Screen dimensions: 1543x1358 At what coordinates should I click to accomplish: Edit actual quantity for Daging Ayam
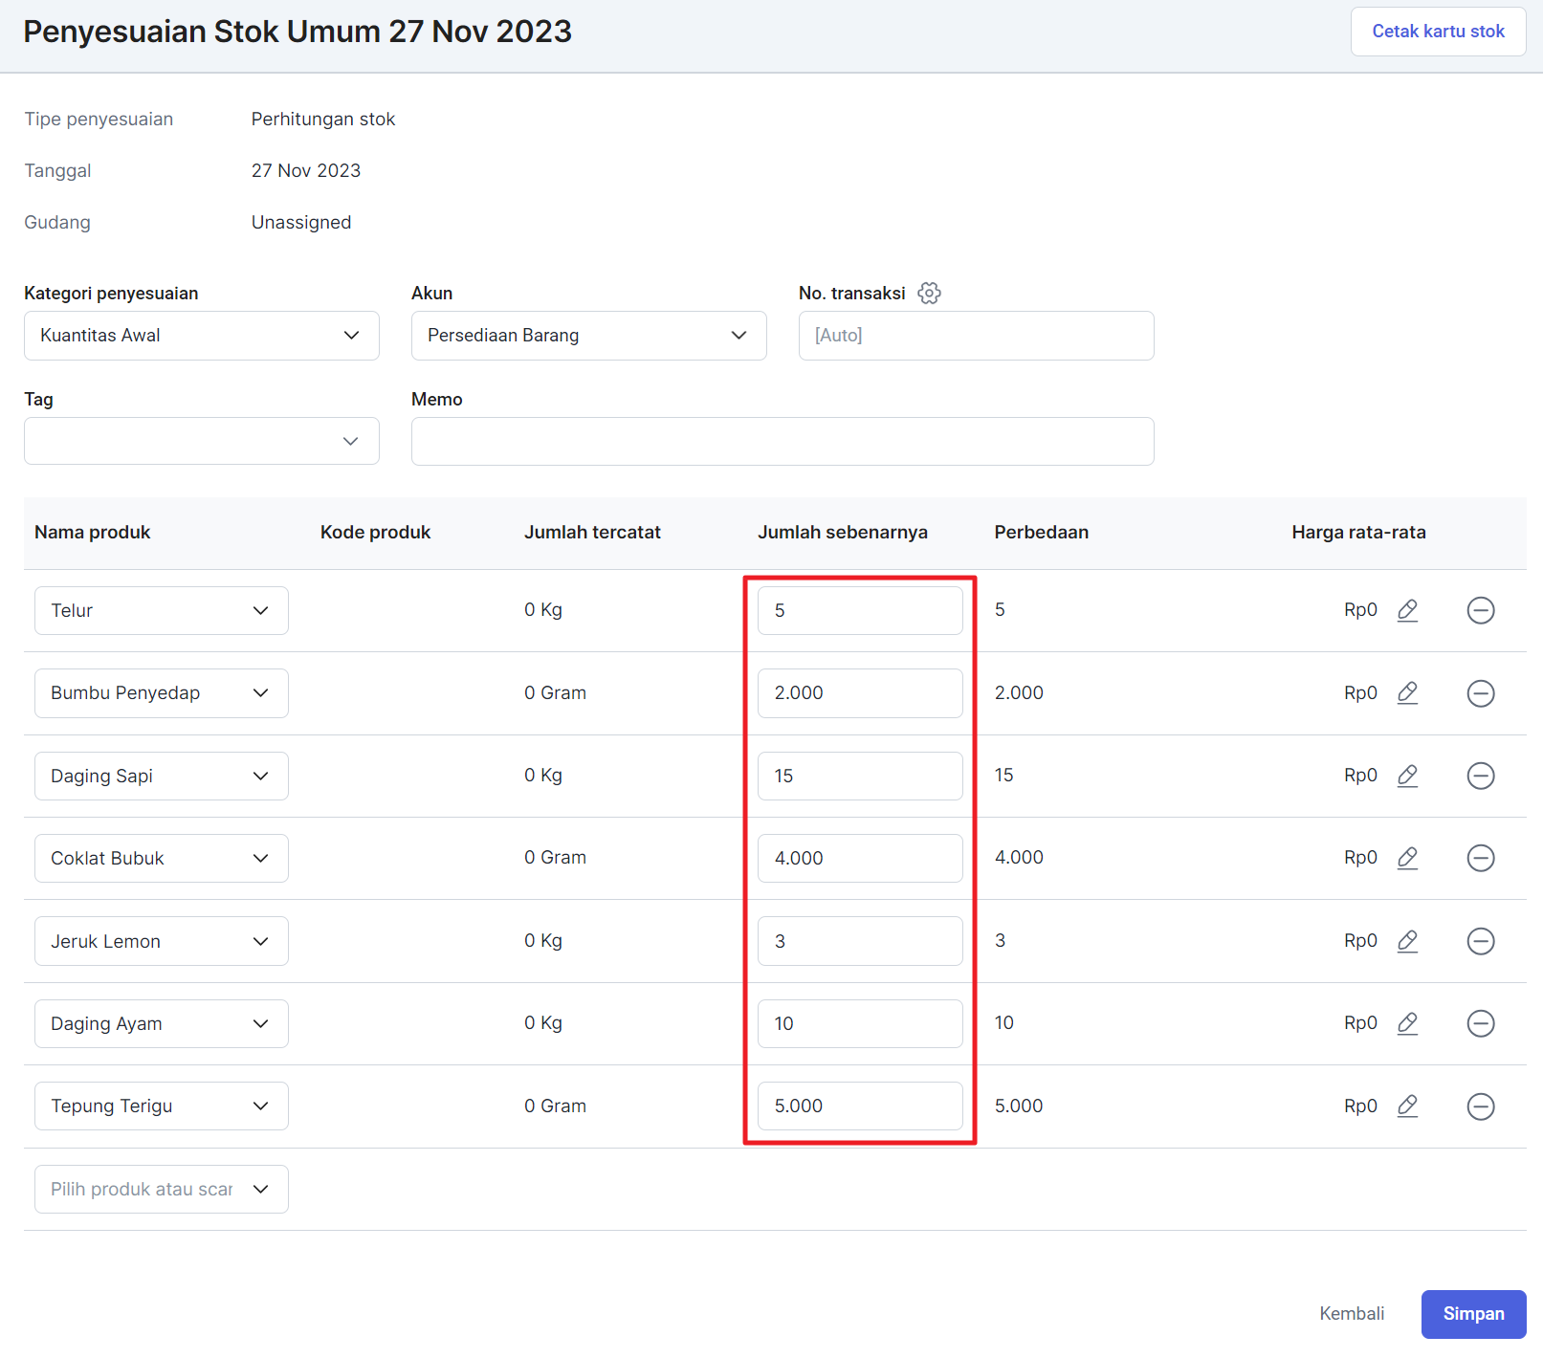[x=860, y=1023]
